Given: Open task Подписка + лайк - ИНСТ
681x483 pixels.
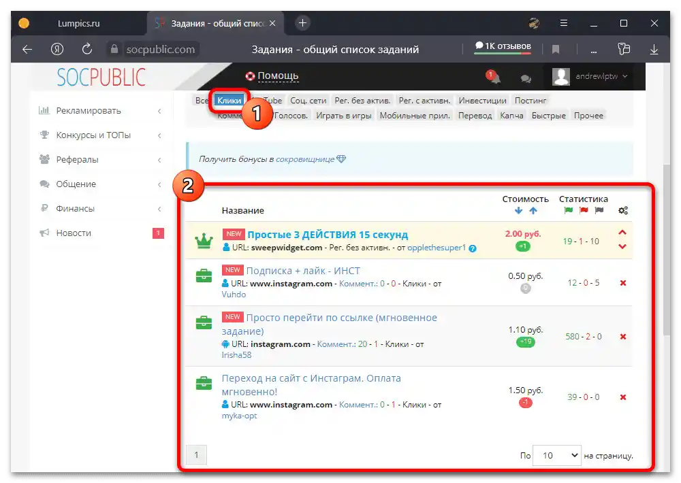Looking at the screenshot, I should (303, 271).
